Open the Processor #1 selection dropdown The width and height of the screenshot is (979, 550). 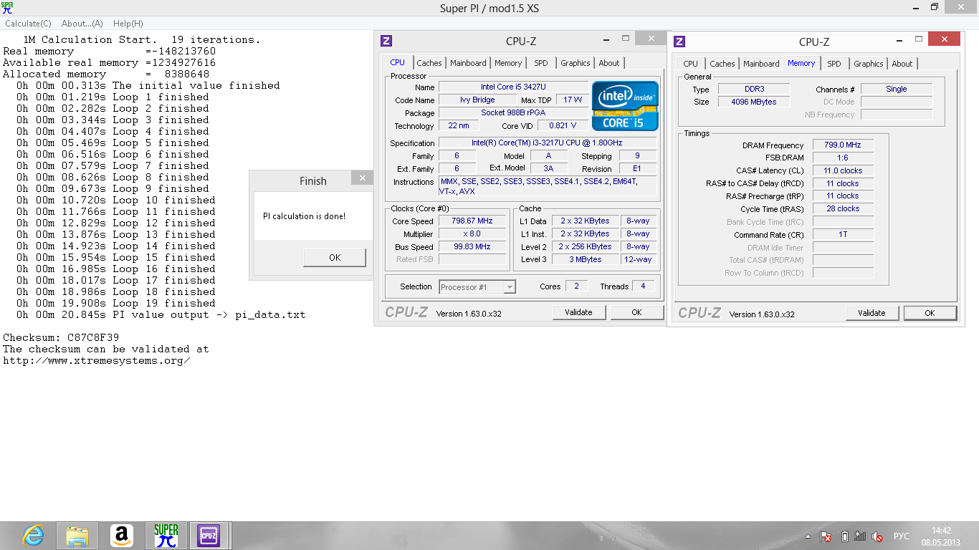[x=477, y=287]
